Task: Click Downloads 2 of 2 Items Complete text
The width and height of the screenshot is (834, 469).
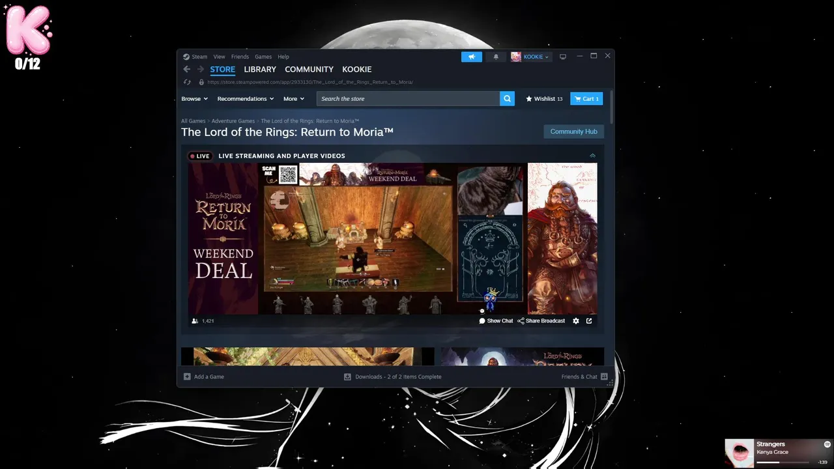Action: tap(398, 377)
